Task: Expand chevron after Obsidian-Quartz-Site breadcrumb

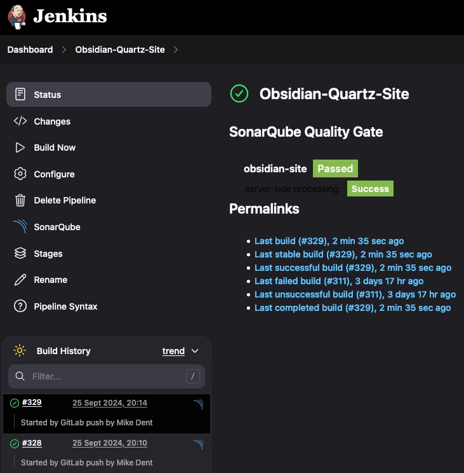Action: pos(176,50)
